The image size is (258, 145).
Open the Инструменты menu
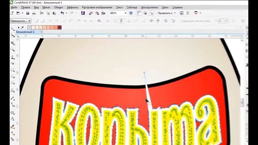[x=150, y=7]
